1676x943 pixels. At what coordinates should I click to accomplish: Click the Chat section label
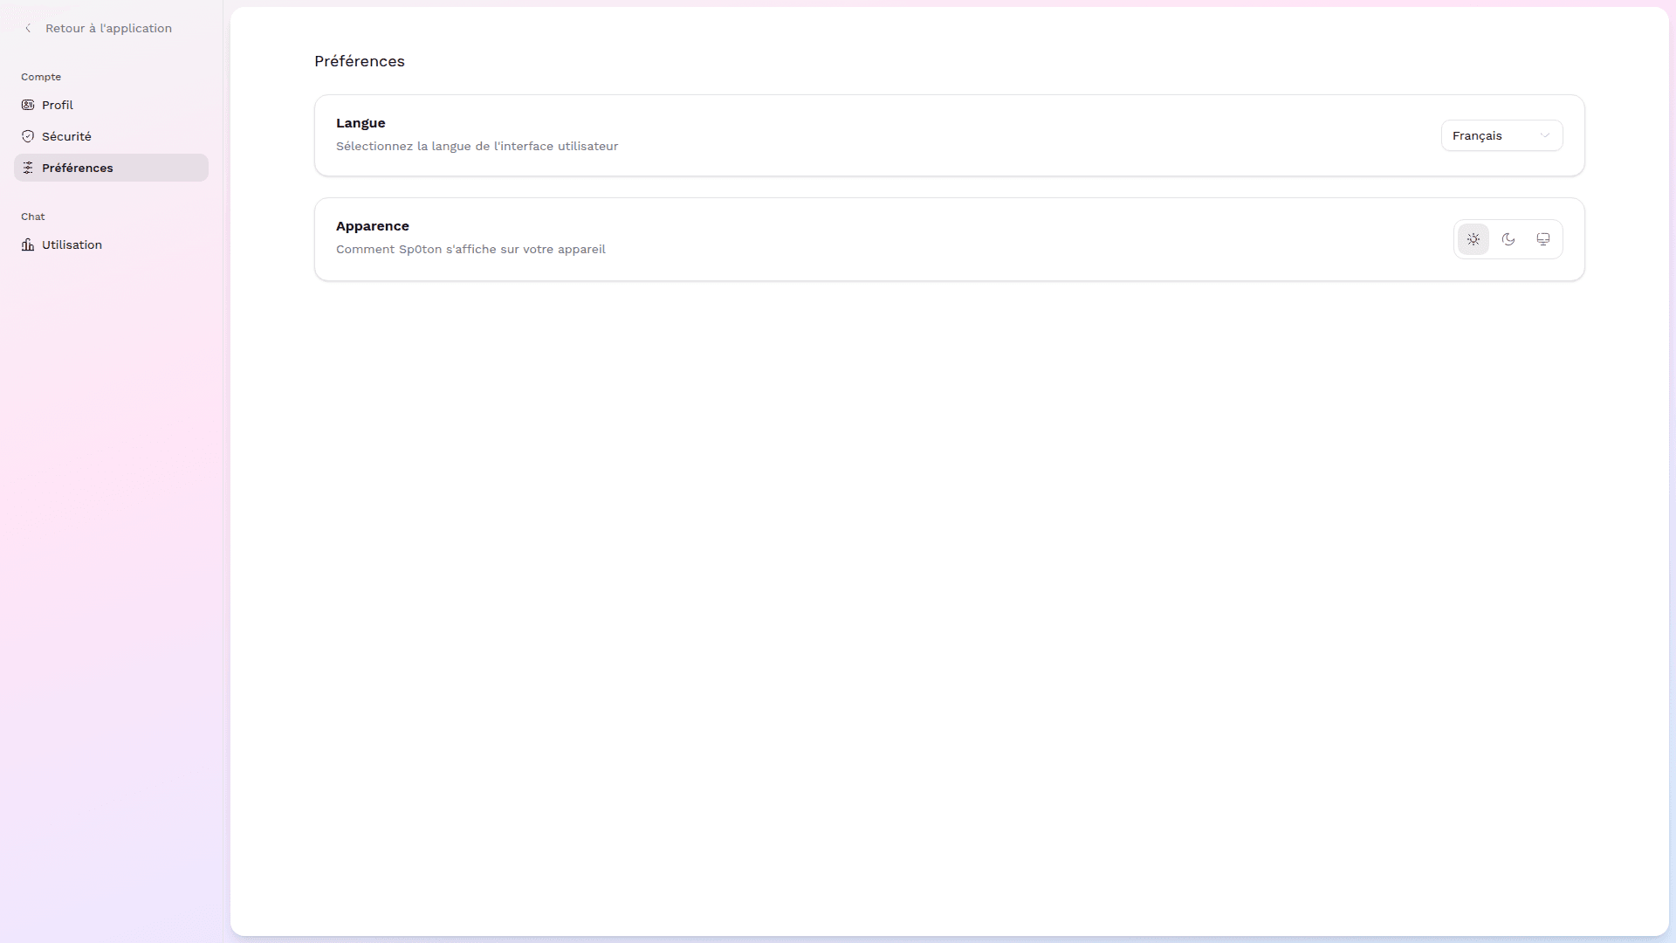click(x=33, y=217)
